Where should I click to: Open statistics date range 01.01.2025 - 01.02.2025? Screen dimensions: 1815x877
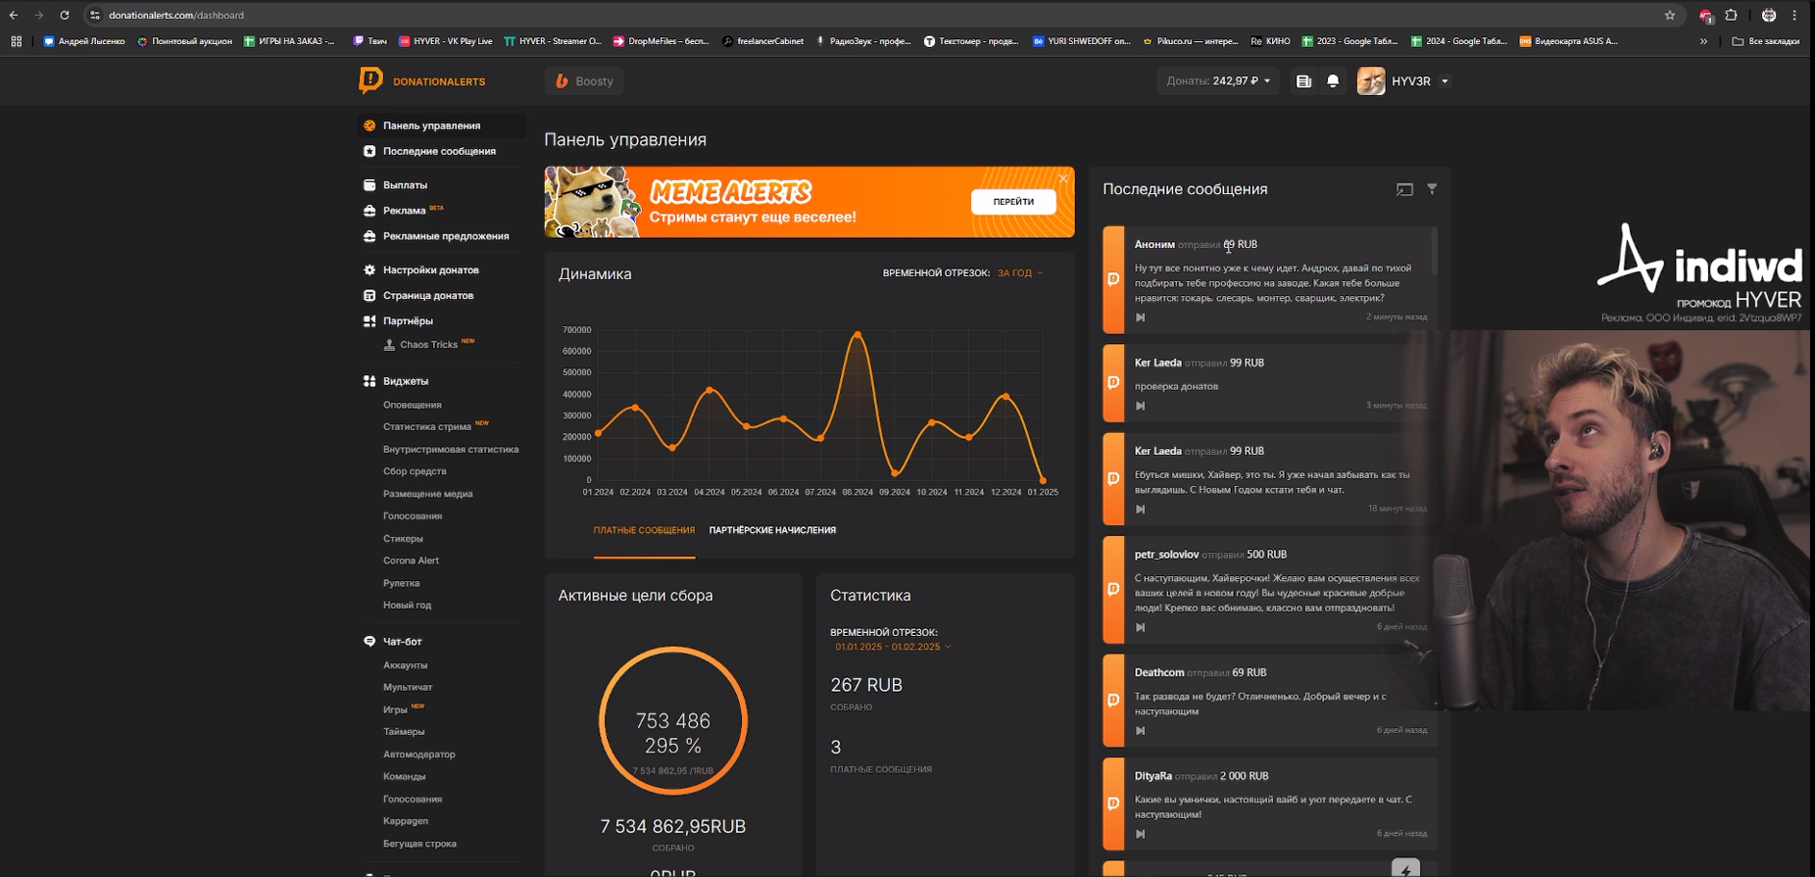(892, 647)
